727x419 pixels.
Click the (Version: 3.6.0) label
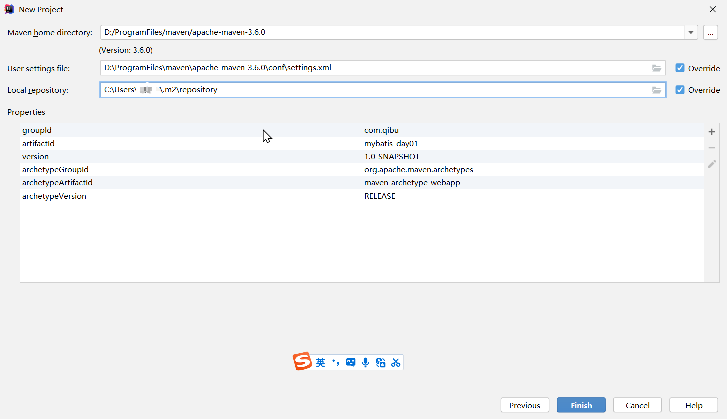(x=126, y=50)
